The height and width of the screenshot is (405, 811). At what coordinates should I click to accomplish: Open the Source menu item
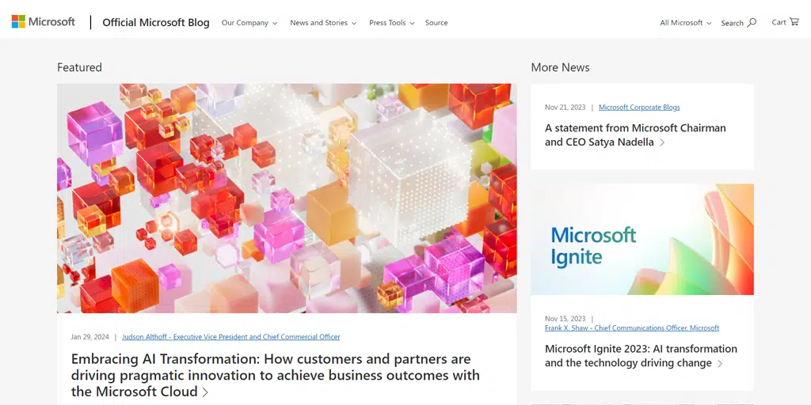tap(436, 23)
